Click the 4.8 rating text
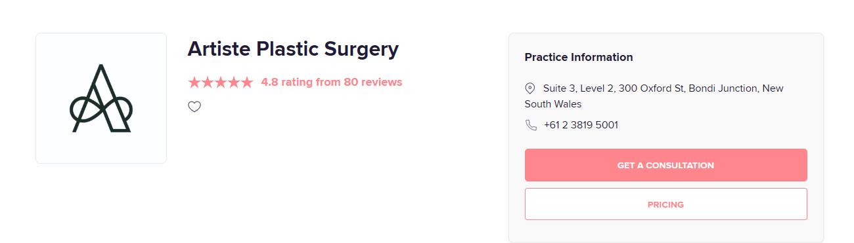The image size is (854, 243). (x=286, y=83)
